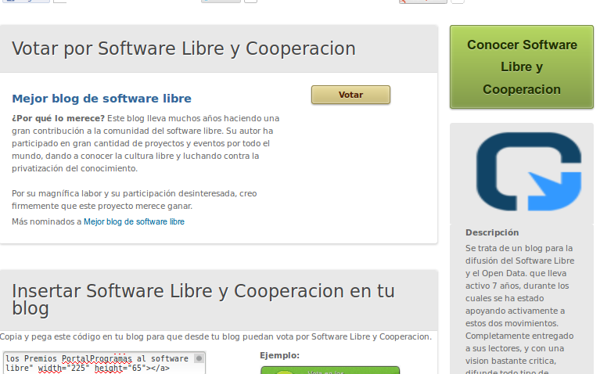
Task: Click the Ejemplo label
Action: [279, 355]
